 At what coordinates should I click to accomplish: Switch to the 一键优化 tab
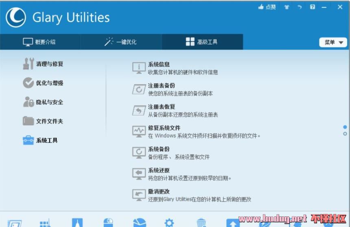click(x=120, y=42)
